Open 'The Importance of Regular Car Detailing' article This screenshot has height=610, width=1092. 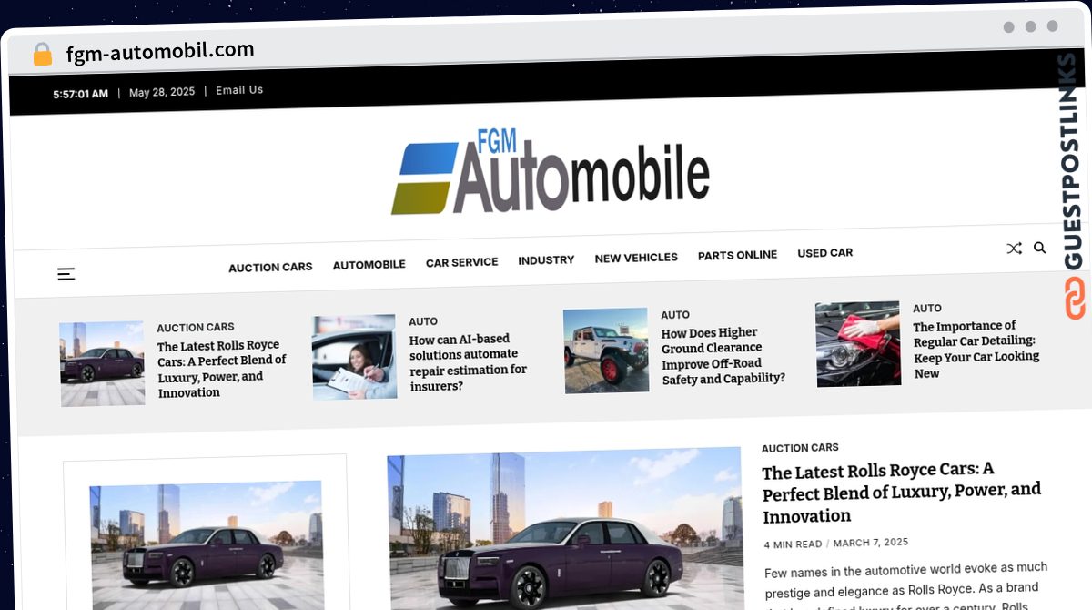[x=976, y=349]
